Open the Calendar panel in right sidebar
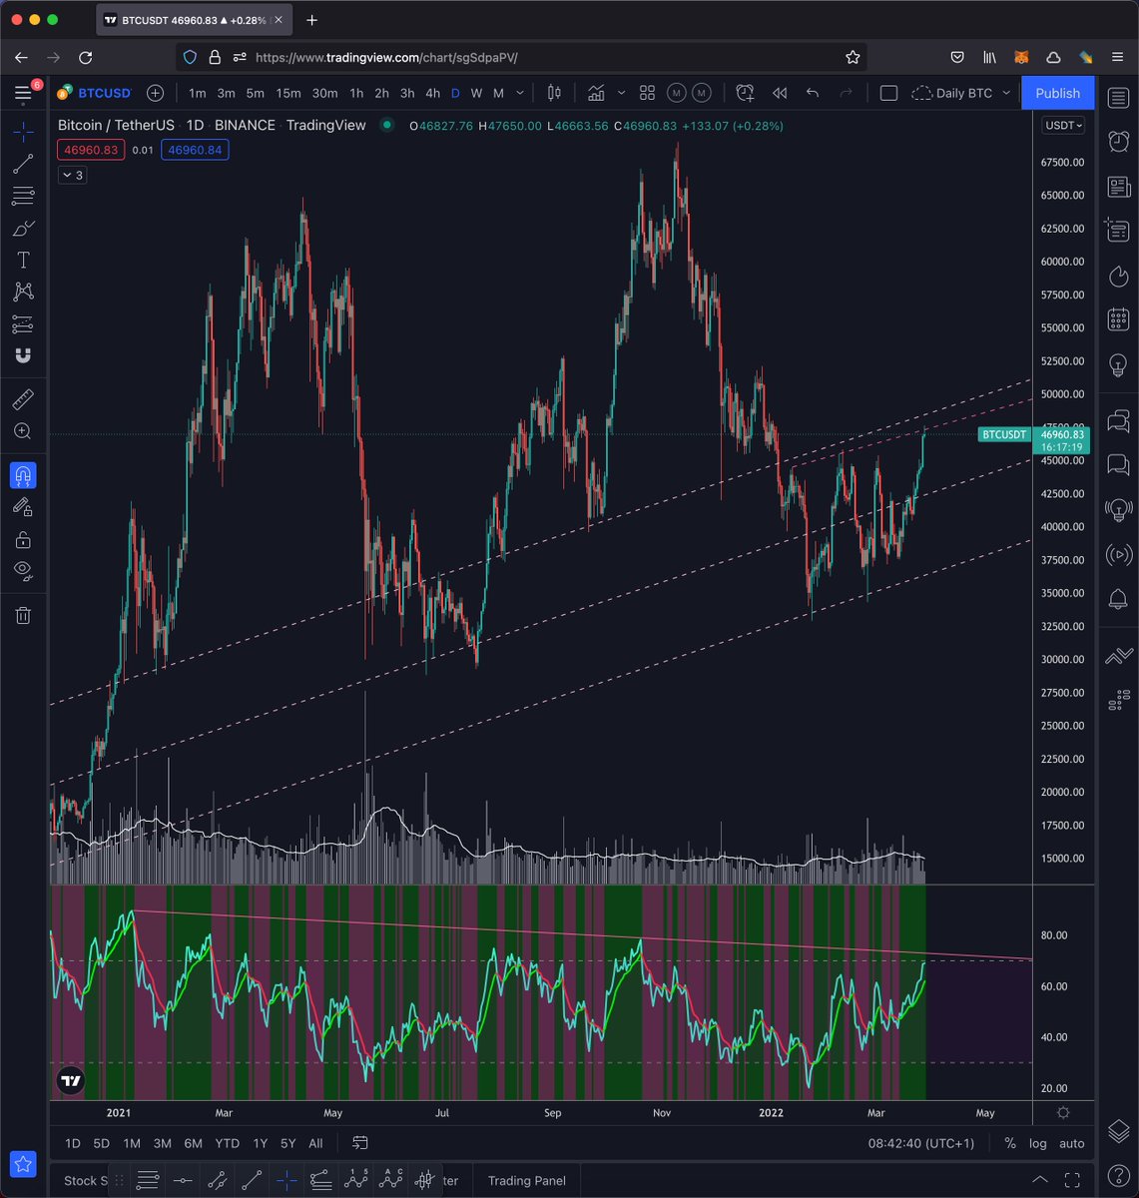Viewport: 1139px width, 1198px height. point(1118,320)
